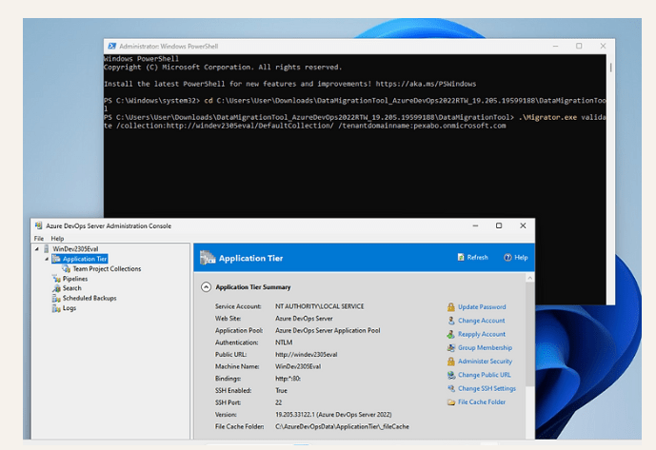Image resolution: width=656 pixels, height=450 pixels.
Task: Click the Update Password link
Action: click(x=482, y=307)
